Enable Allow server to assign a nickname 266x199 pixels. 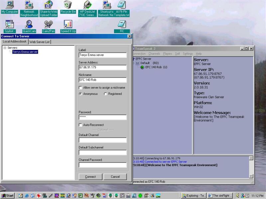tap(80, 88)
